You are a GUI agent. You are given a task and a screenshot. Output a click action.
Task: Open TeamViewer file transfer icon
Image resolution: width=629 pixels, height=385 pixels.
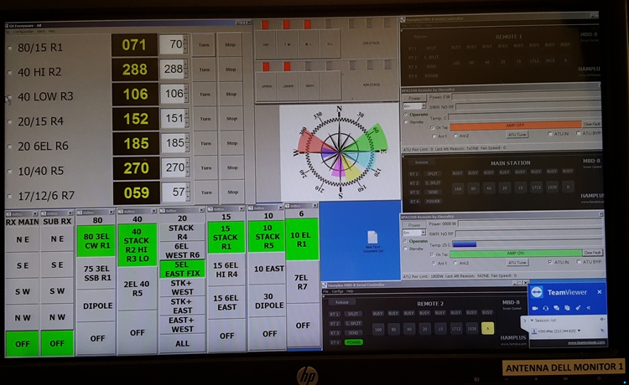coord(567,308)
